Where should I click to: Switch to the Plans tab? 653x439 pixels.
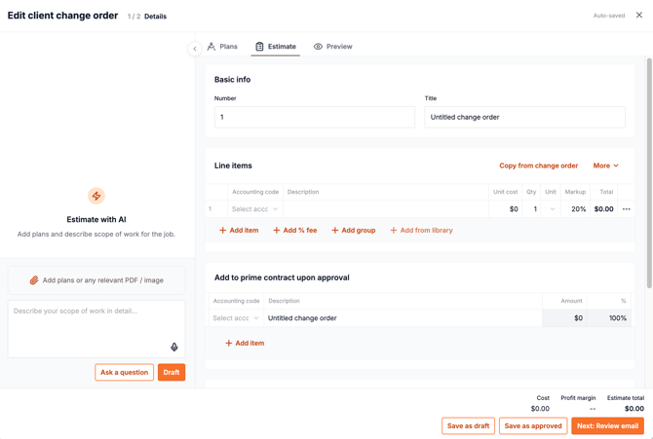(222, 47)
